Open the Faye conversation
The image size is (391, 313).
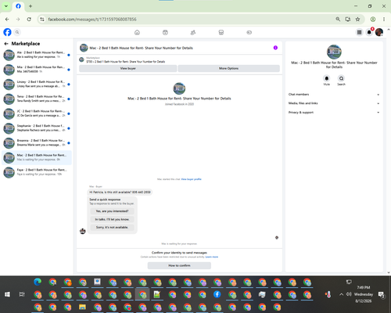(x=37, y=172)
